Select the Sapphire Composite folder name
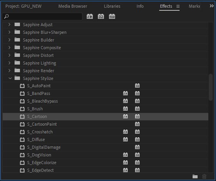 coord(42,48)
